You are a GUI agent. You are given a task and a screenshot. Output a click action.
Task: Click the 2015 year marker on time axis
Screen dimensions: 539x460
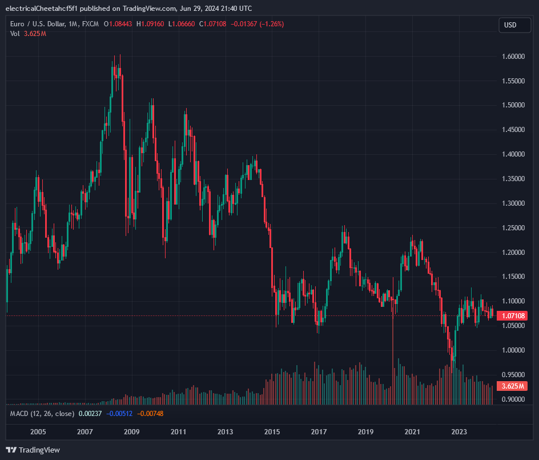[x=272, y=432]
